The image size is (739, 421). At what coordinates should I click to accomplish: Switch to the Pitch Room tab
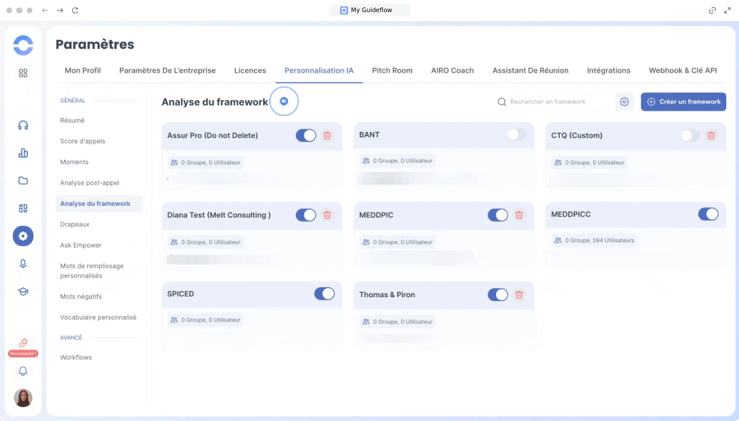pyautogui.click(x=392, y=71)
